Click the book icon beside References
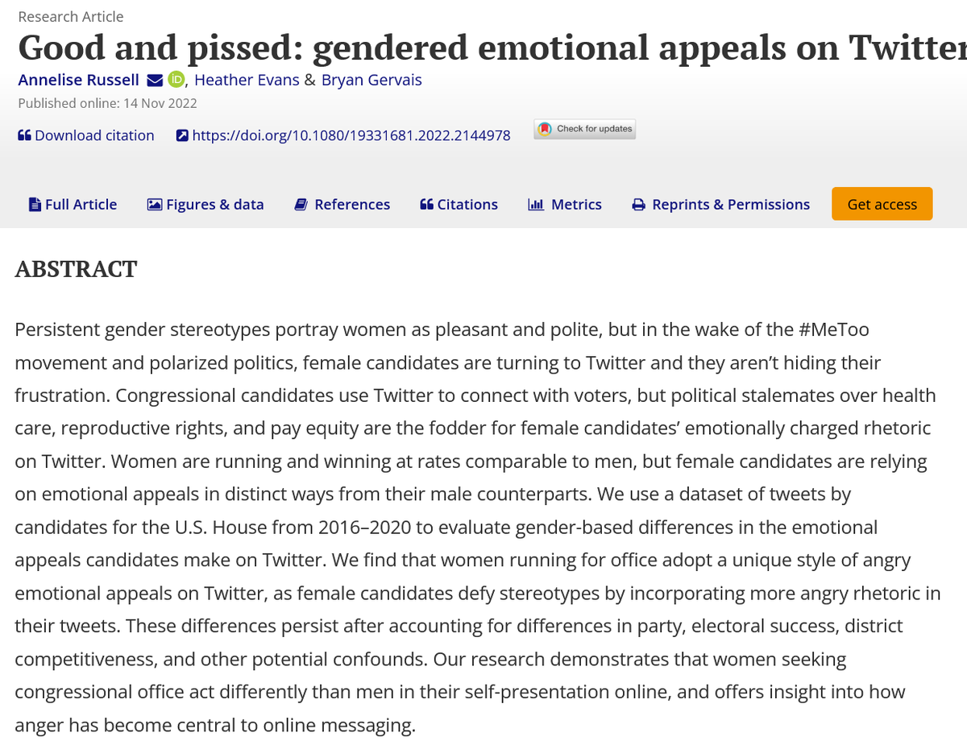The height and width of the screenshot is (741, 967). tap(301, 205)
